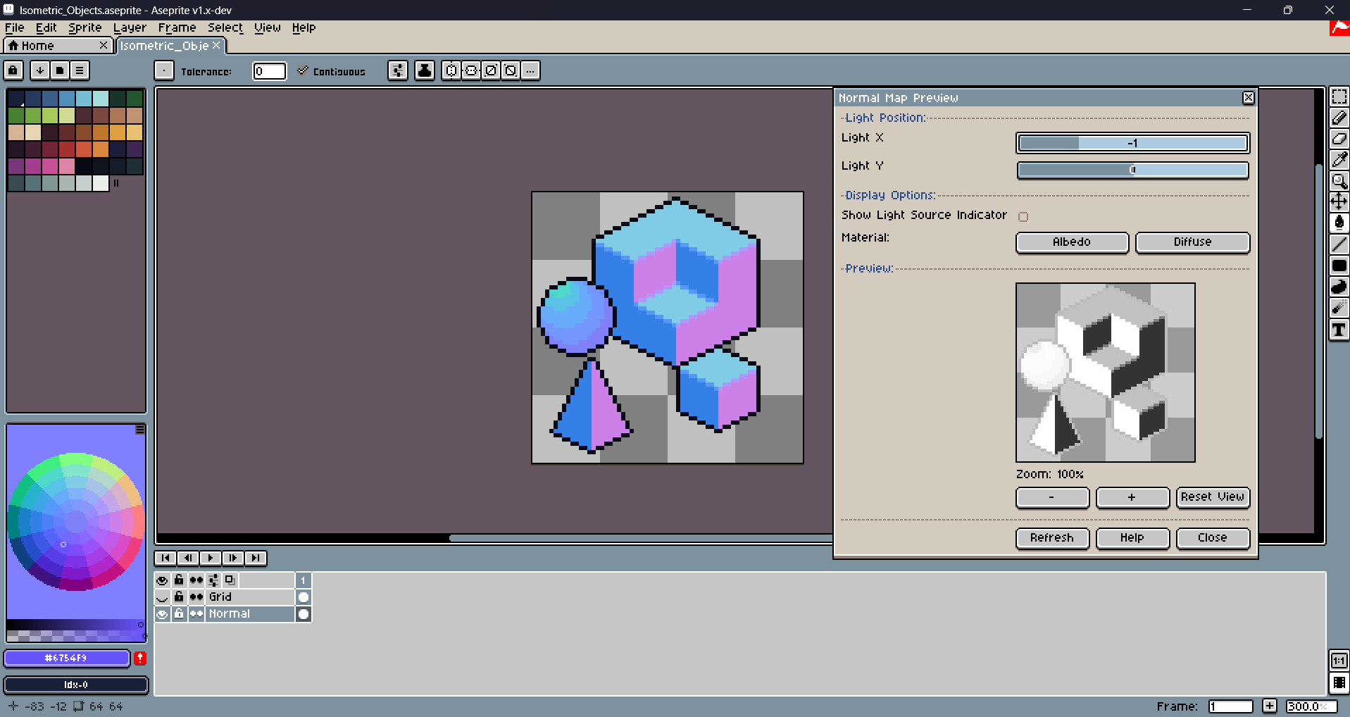The image size is (1350, 717).
Task: Open the File menu
Action: [x=15, y=27]
